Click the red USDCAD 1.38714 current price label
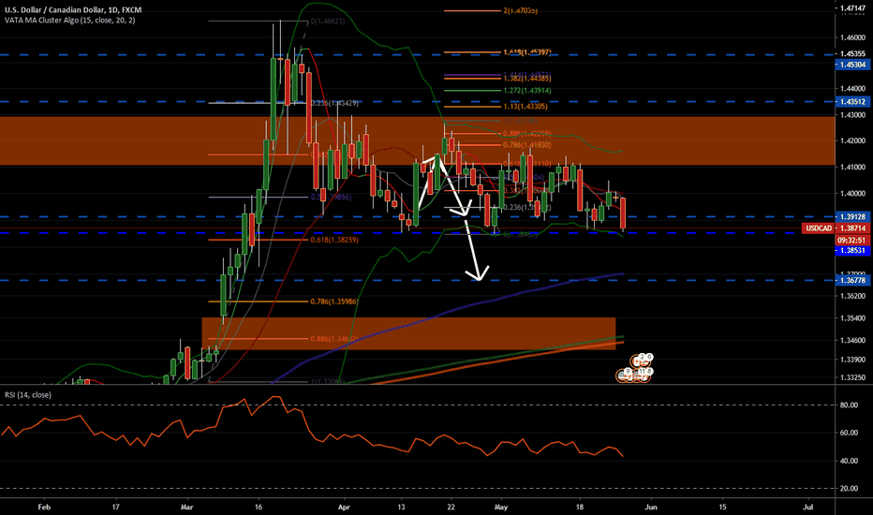 coord(836,228)
